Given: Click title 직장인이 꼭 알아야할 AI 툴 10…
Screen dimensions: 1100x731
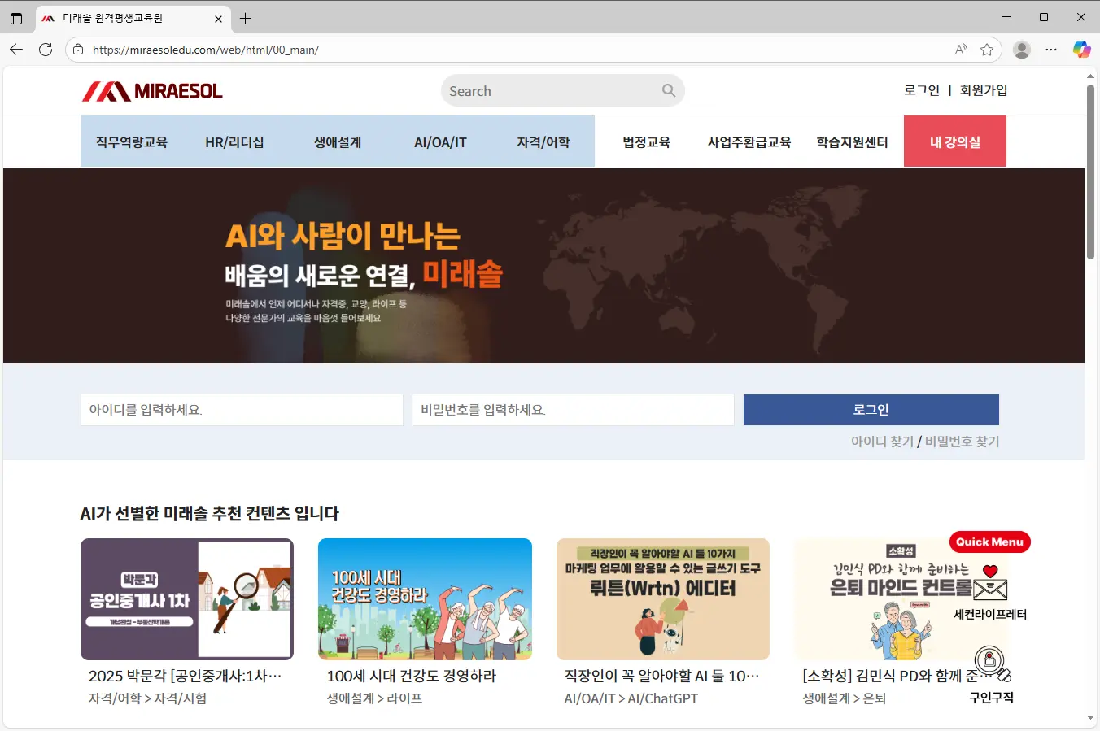Looking at the screenshot, I should (x=661, y=676).
